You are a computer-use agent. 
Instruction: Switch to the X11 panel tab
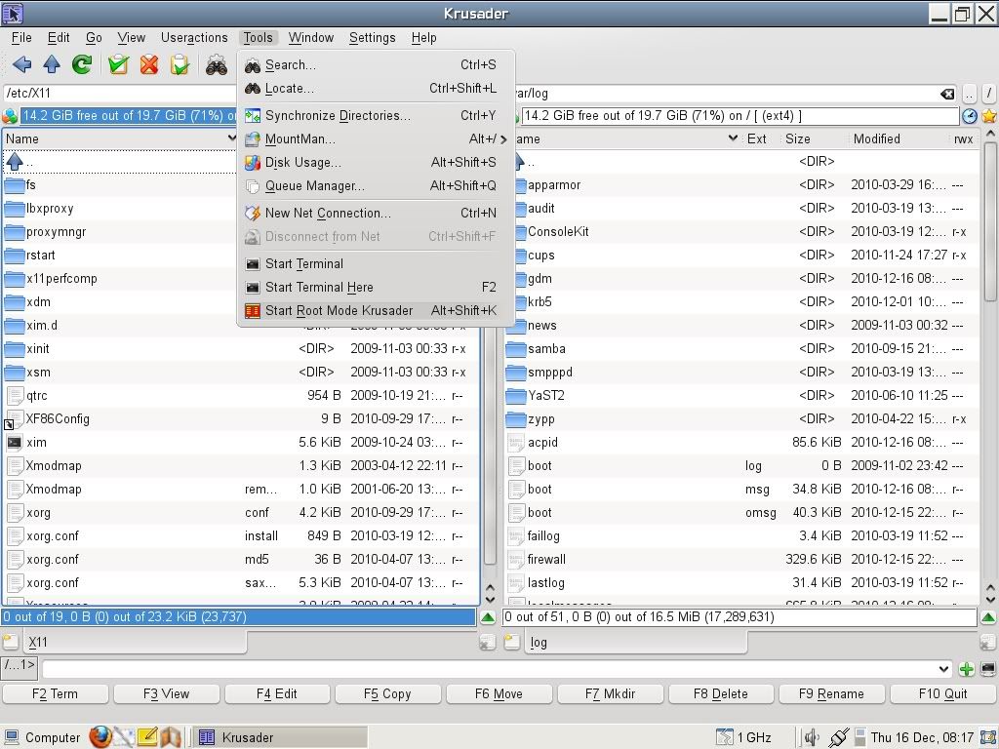point(134,642)
